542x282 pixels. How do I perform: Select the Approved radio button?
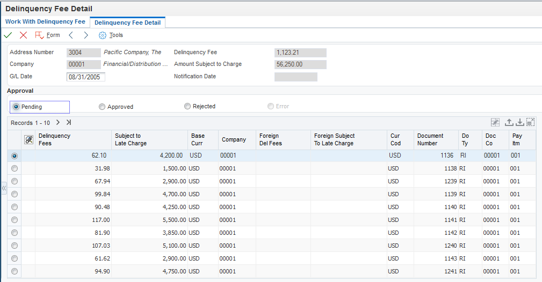[x=102, y=107]
